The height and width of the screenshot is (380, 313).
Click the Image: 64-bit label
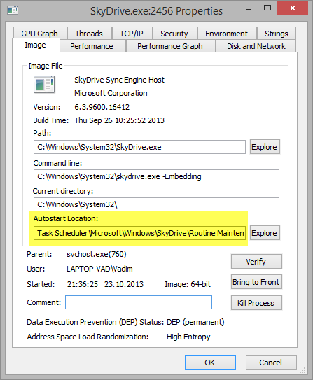[x=188, y=284]
